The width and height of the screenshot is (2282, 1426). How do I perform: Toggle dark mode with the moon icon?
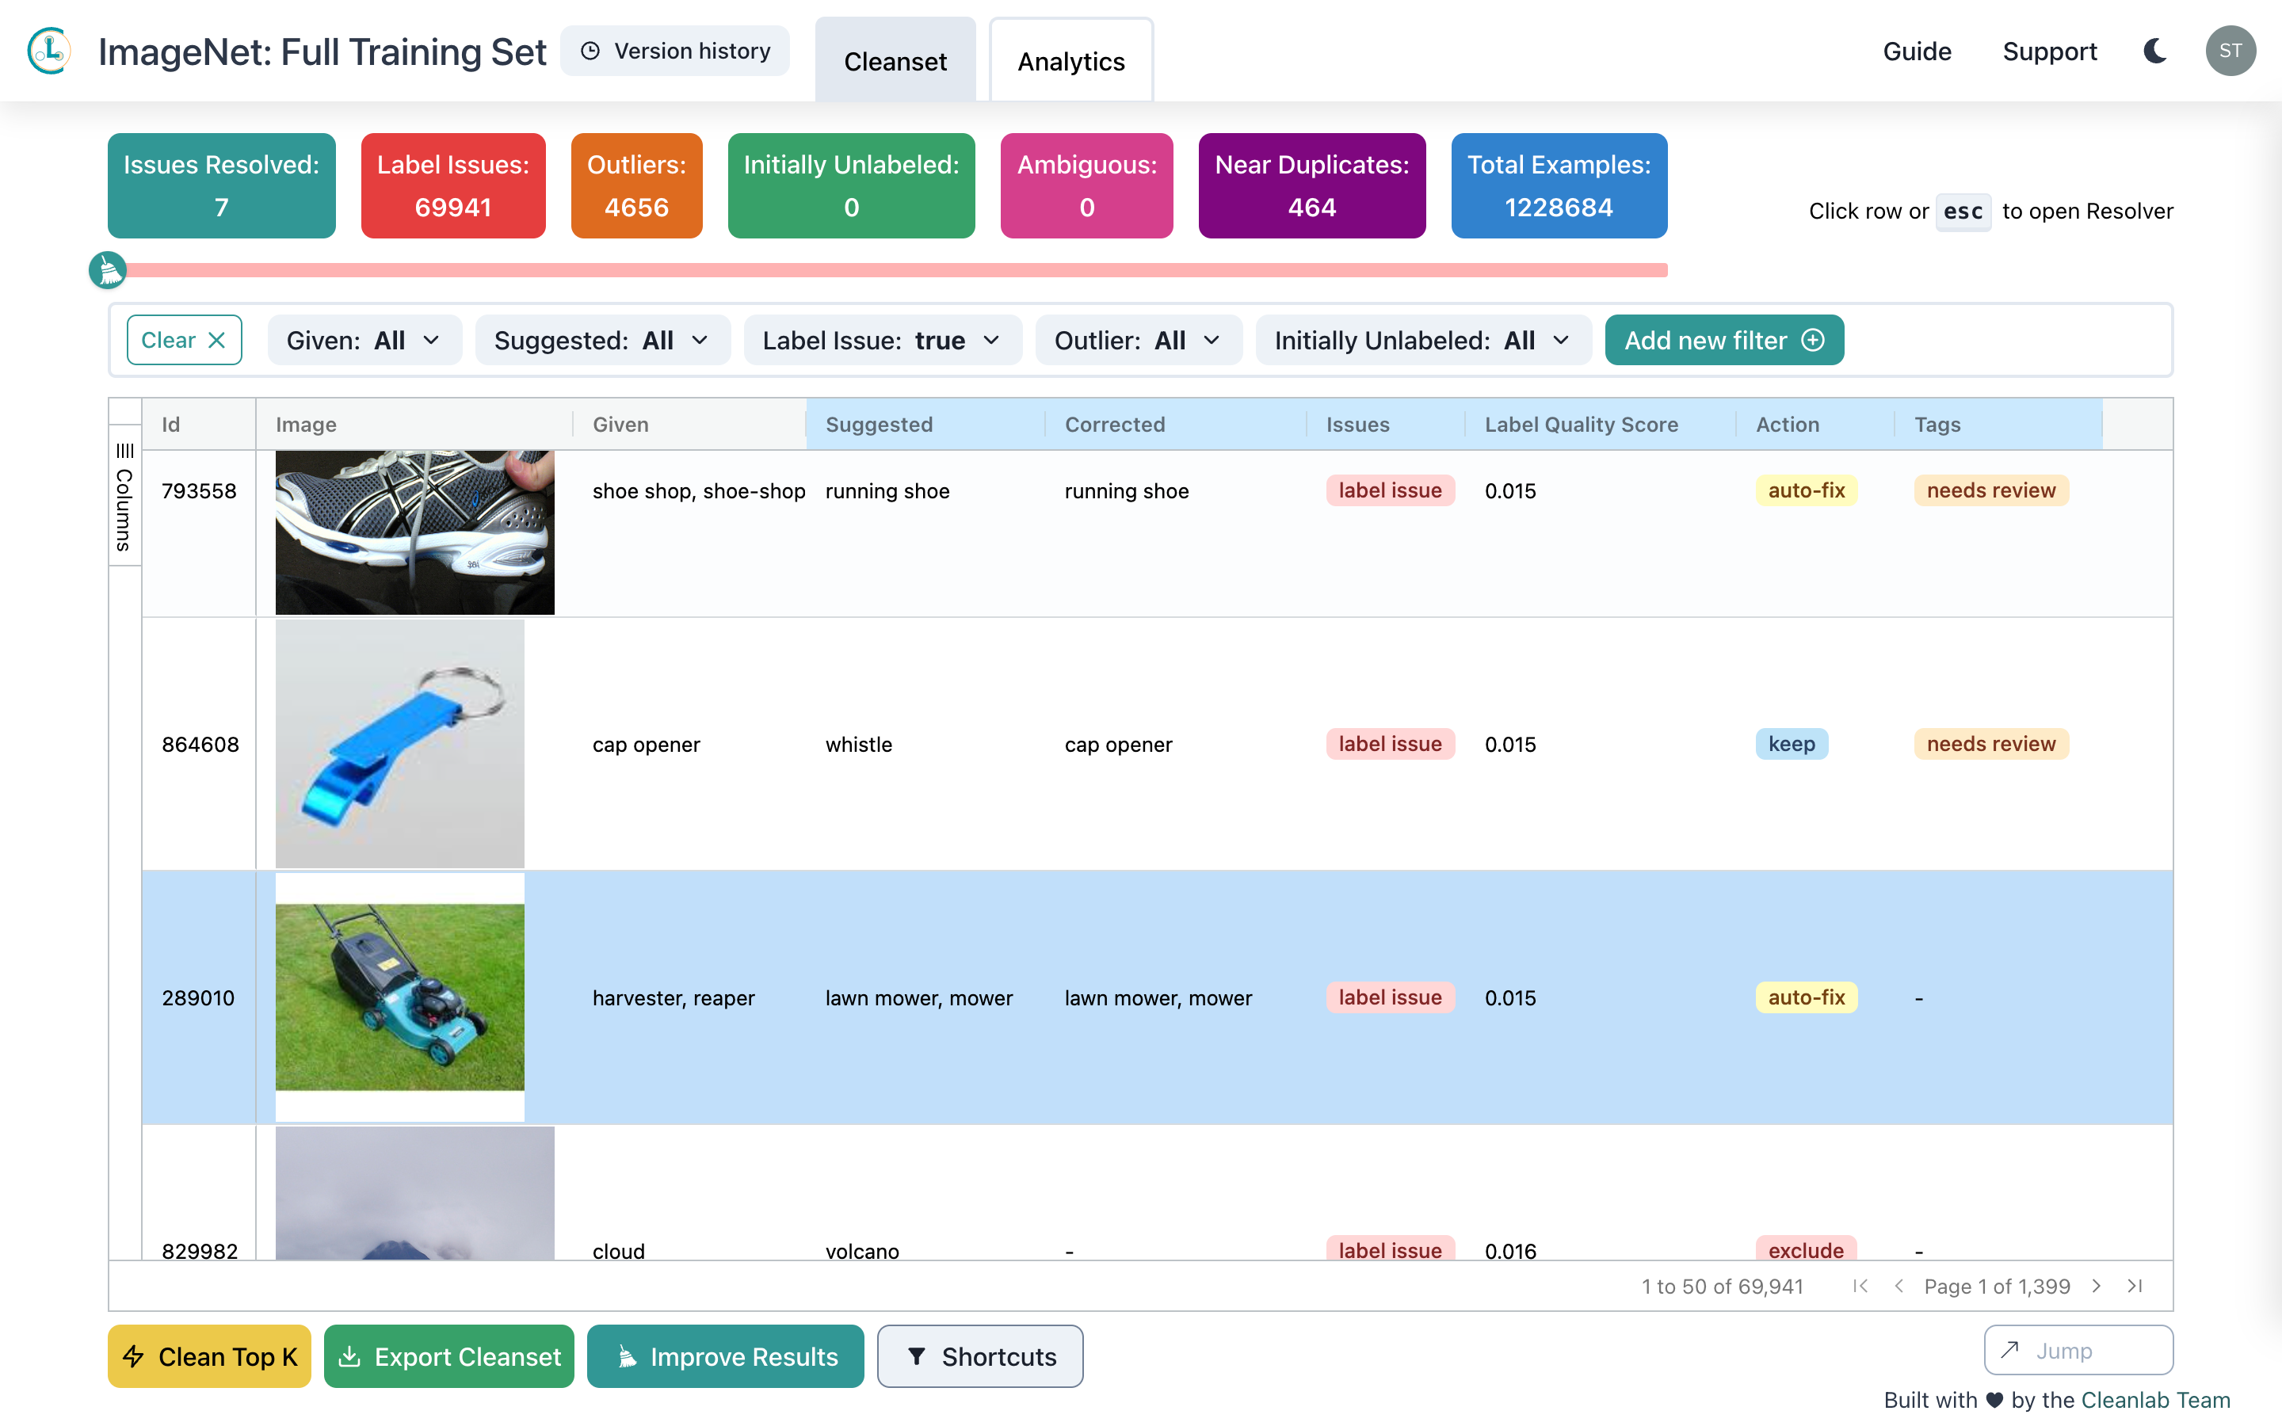[2154, 51]
